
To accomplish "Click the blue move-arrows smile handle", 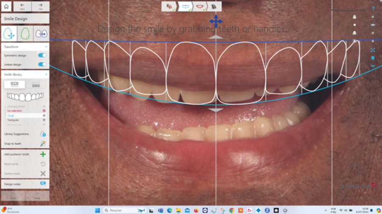I will (x=216, y=21).
